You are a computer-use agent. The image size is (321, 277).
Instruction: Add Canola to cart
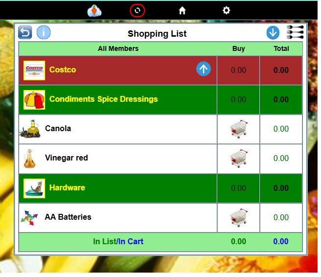coord(239,129)
